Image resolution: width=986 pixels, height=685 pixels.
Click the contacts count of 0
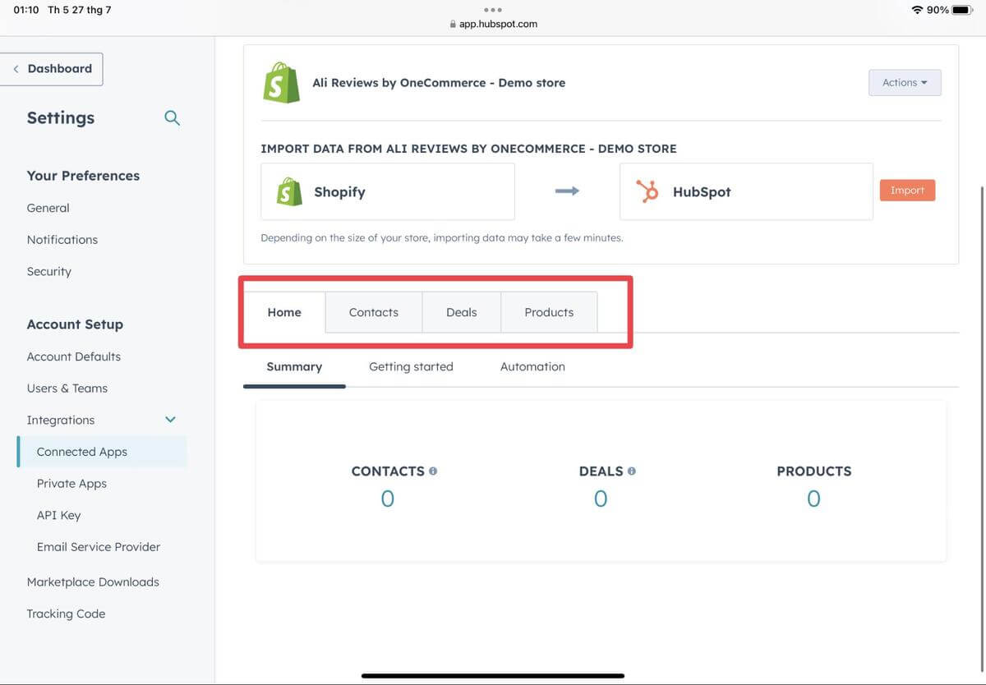[x=388, y=499]
